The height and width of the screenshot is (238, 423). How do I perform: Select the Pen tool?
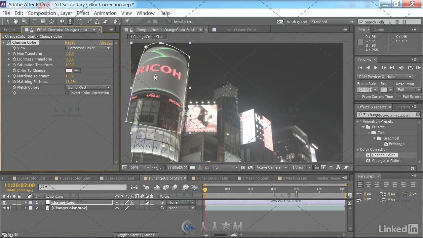[x=70, y=21]
